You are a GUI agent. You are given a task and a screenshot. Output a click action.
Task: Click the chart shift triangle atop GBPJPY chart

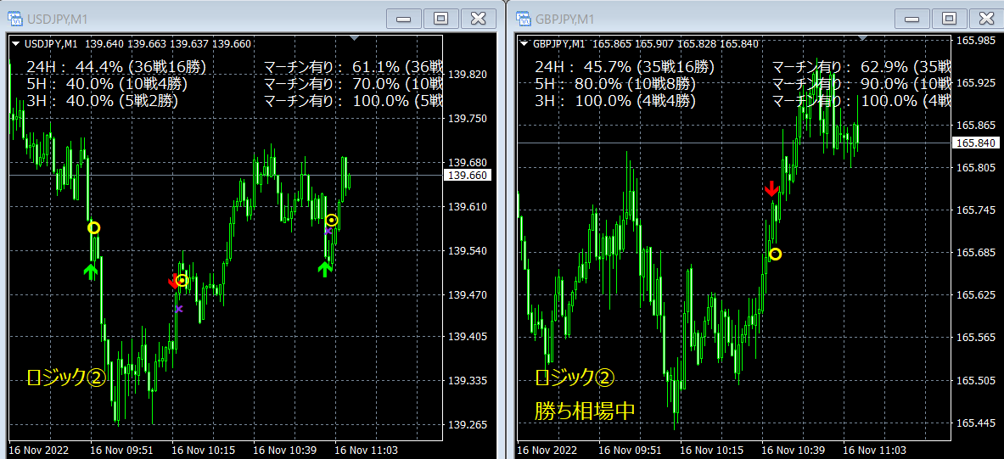pyautogui.click(x=863, y=38)
